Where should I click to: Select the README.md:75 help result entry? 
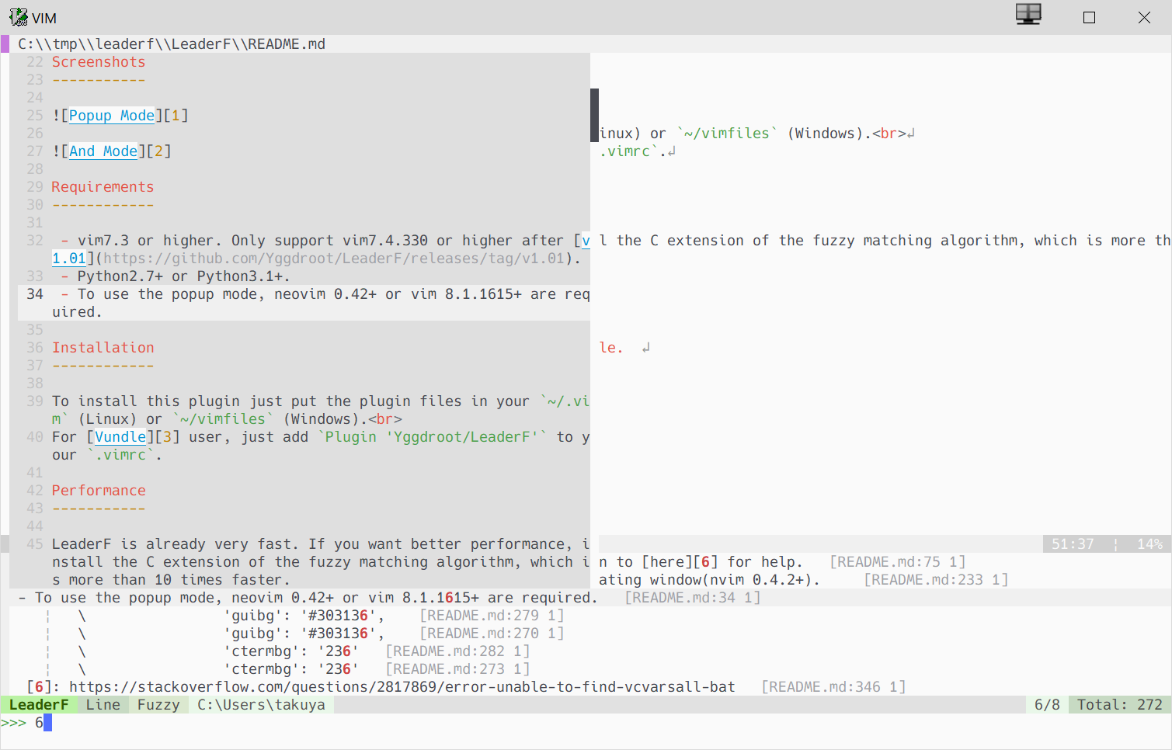(x=777, y=561)
